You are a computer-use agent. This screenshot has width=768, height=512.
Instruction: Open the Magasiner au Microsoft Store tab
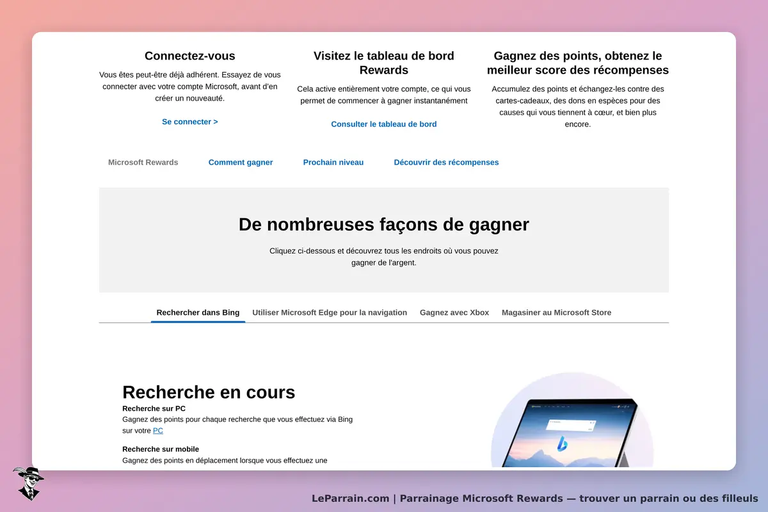pyautogui.click(x=557, y=312)
